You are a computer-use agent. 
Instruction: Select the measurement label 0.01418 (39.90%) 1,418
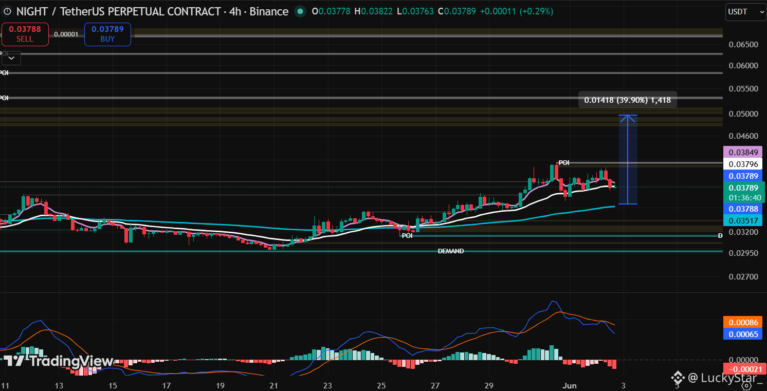[x=627, y=100]
